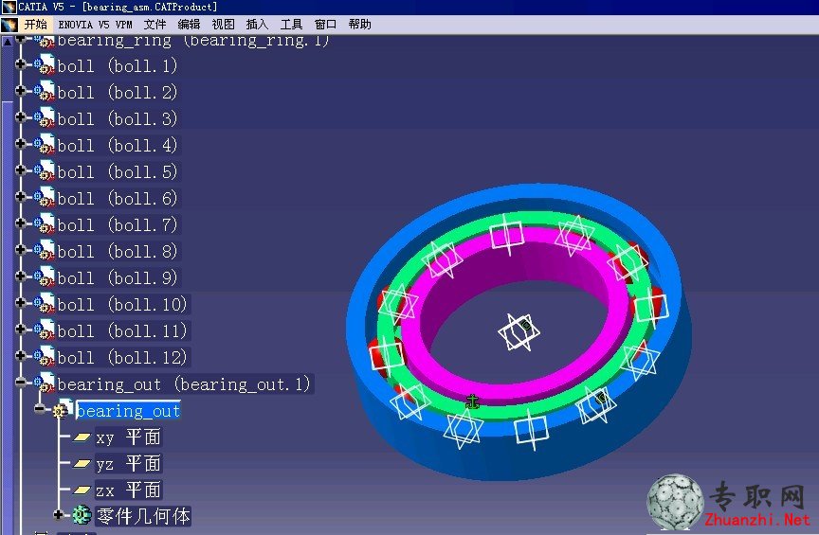Click the boll.11 product icon

pos(45,331)
